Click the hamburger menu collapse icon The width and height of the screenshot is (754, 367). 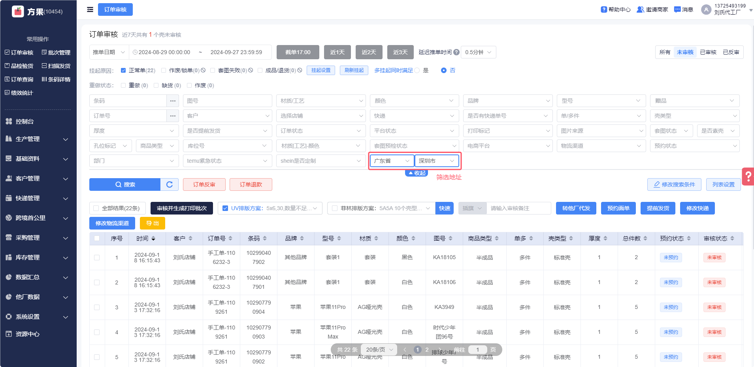tap(90, 9)
